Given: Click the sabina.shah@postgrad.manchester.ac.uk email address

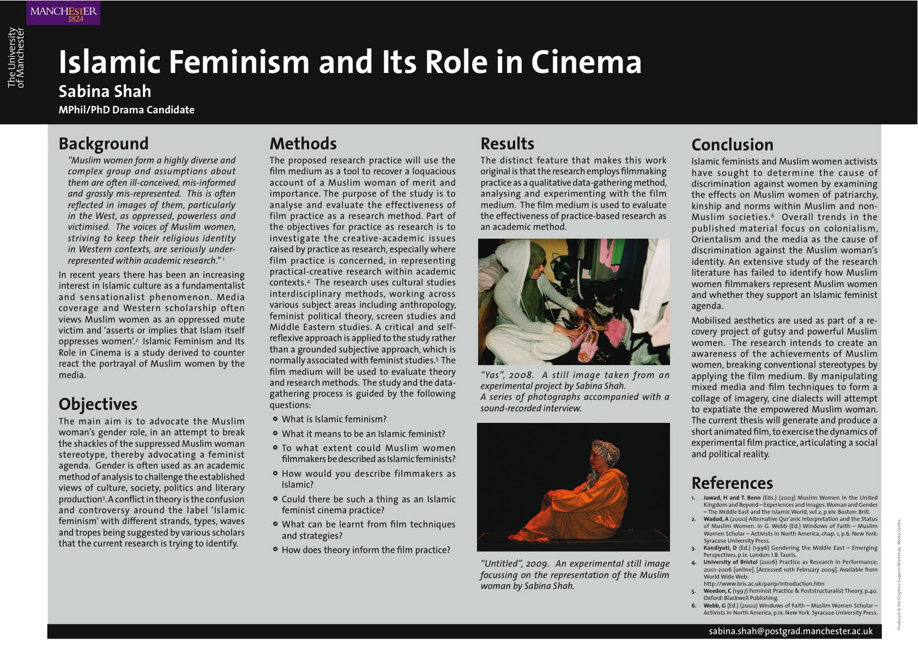Looking at the screenshot, I should tap(791, 631).
